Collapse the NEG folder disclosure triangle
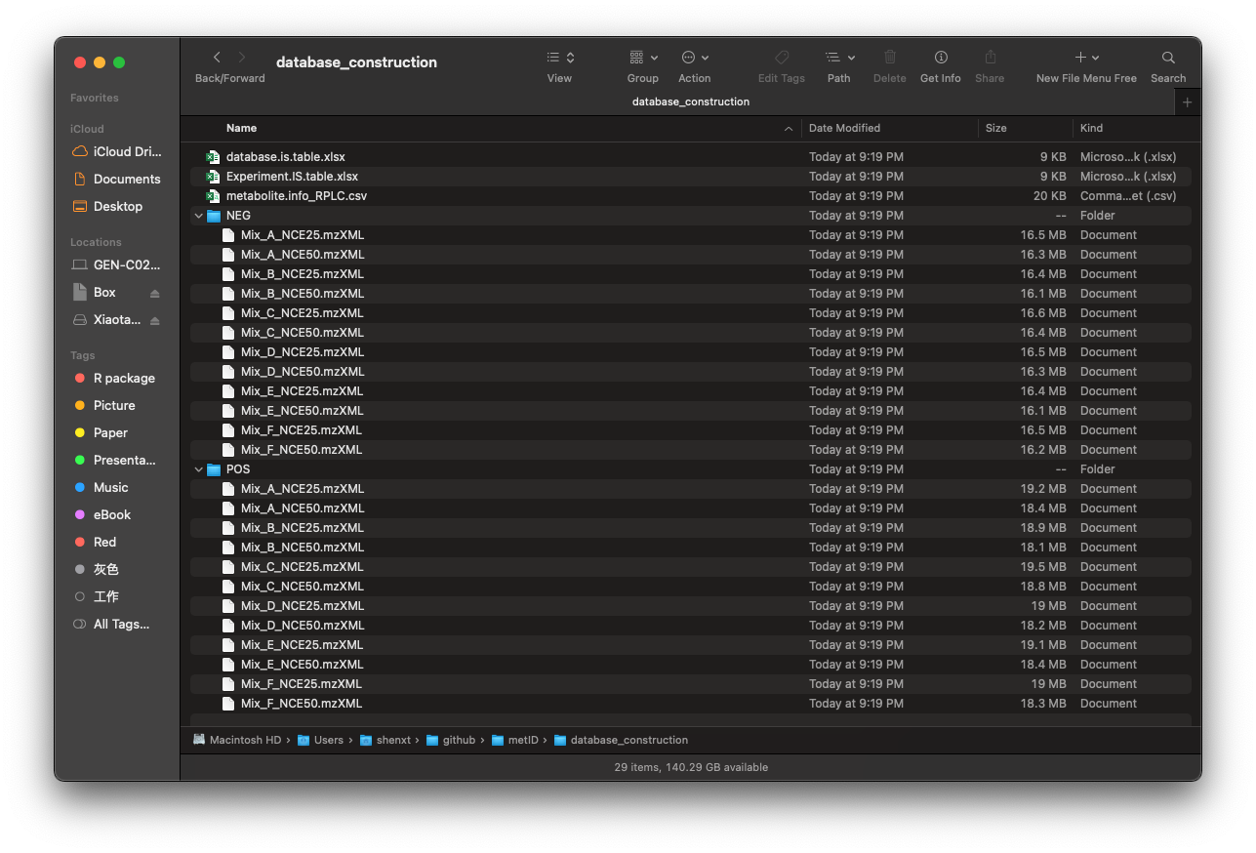 click(199, 216)
